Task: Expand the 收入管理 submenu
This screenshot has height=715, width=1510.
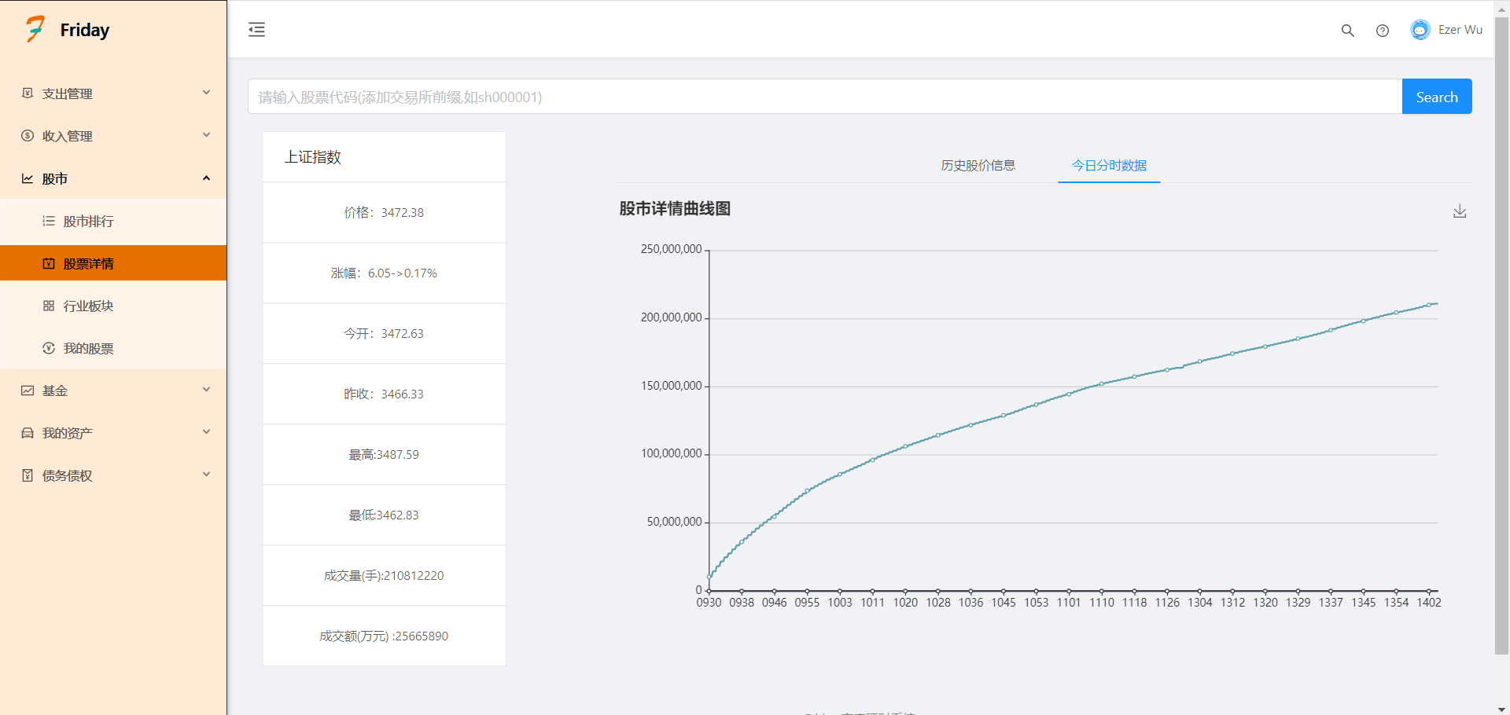Action: (x=113, y=136)
